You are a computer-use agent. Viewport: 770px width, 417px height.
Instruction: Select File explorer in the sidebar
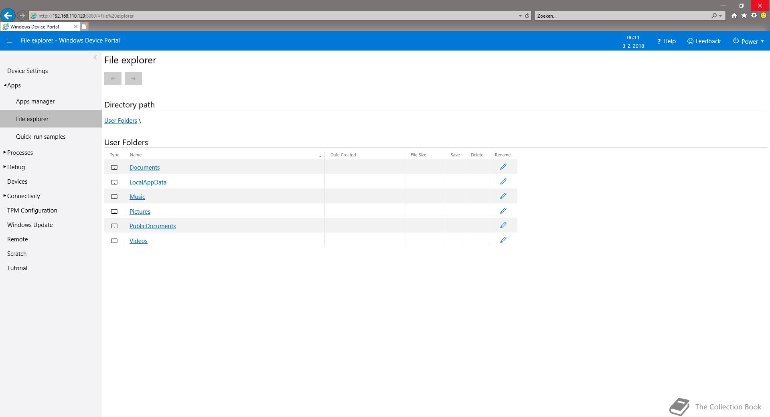pyautogui.click(x=51, y=119)
